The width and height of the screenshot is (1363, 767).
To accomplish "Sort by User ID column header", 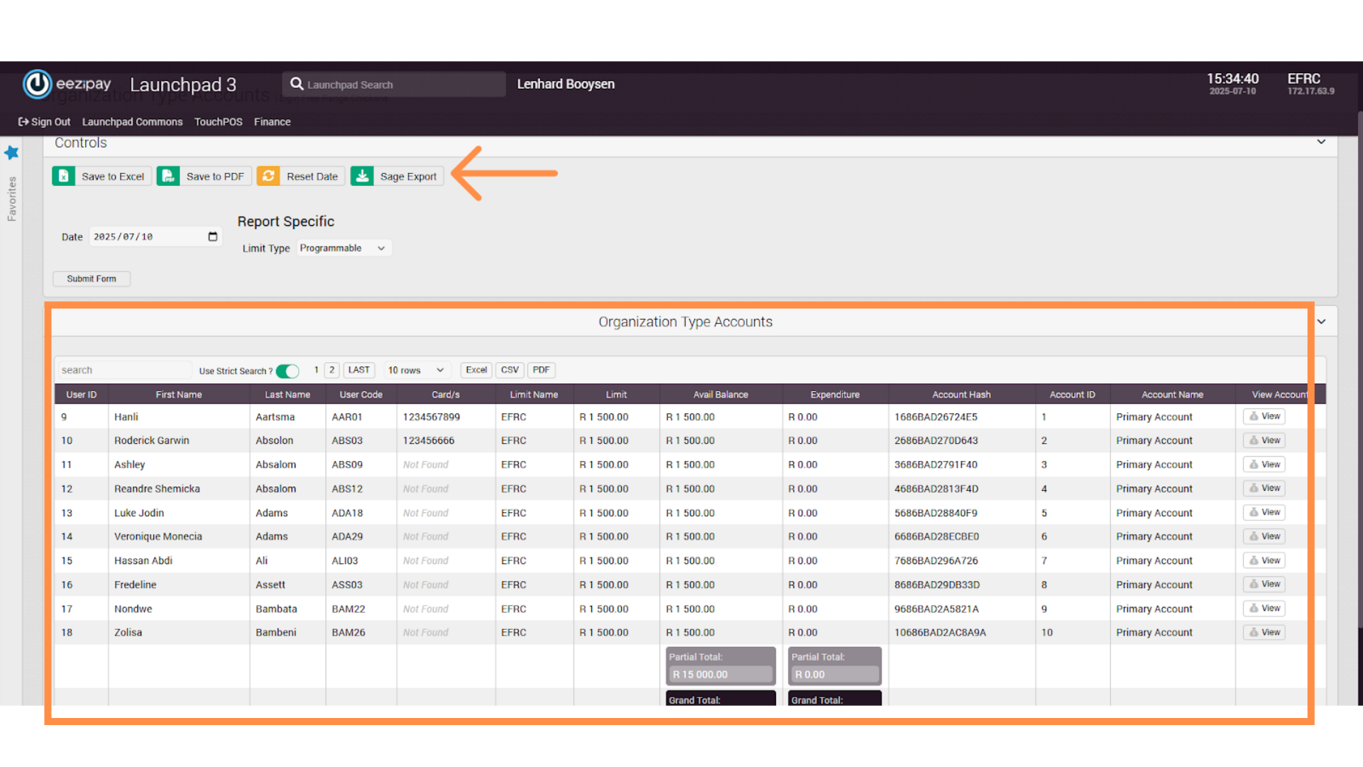I will point(82,394).
